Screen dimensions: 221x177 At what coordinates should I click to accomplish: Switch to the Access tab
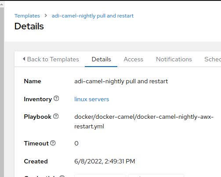click(134, 59)
